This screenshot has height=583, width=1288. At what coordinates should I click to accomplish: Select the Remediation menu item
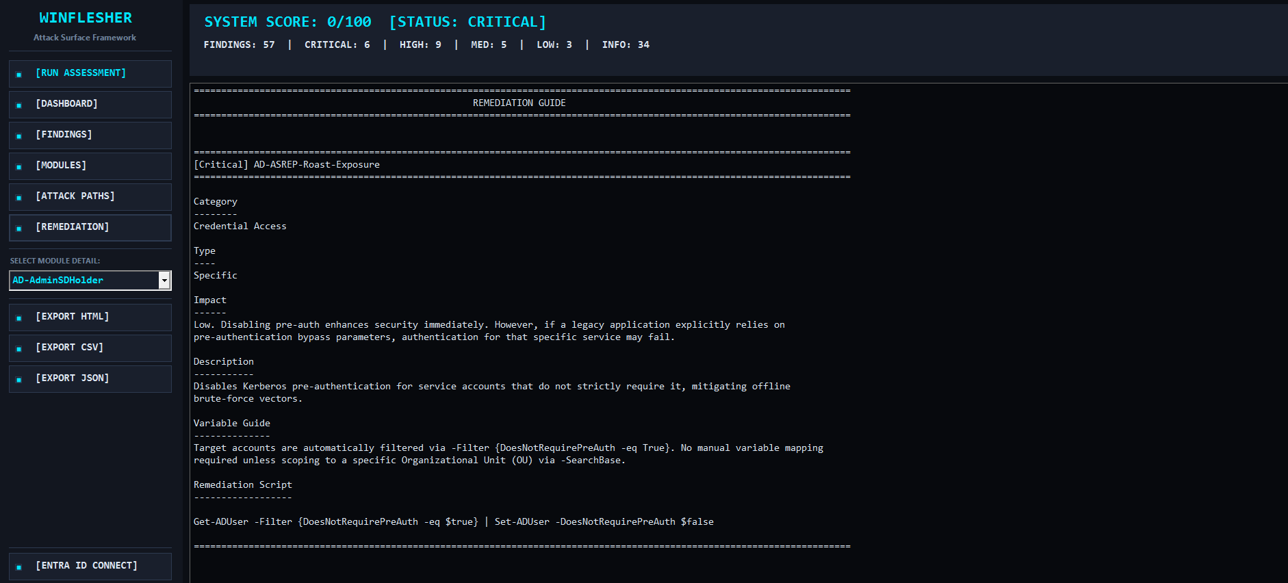pos(90,227)
